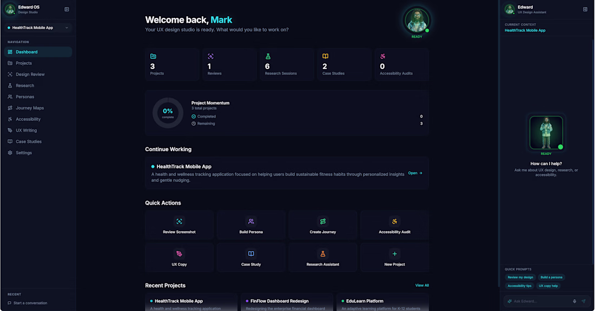Click Create Journey quick action icon
This screenshot has width=595, height=311.
coord(322,221)
